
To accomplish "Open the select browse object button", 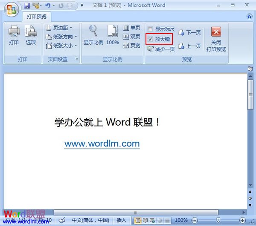I will tap(250, 198).
